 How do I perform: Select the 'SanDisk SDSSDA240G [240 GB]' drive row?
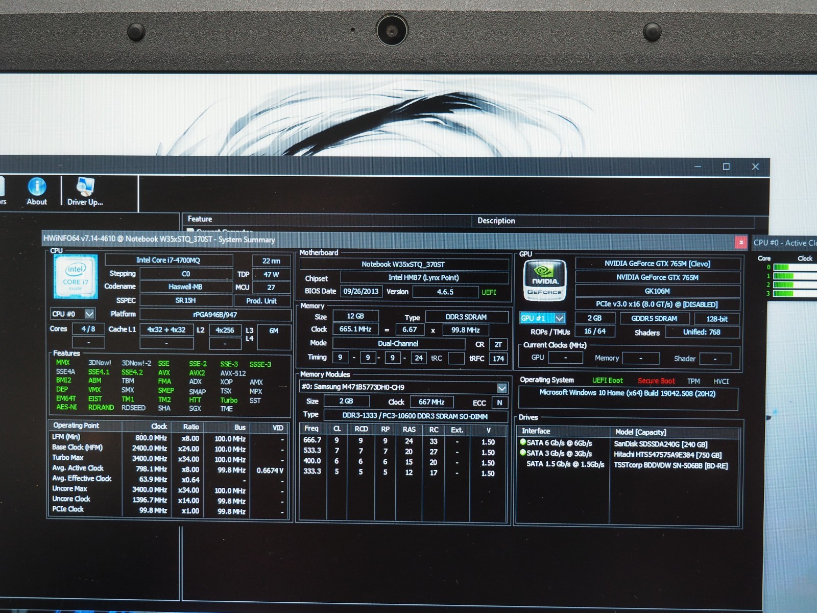[x=629, y=443]
